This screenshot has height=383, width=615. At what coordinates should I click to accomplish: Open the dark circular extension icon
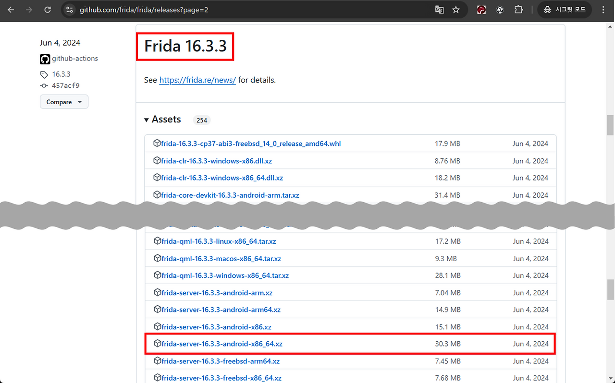tap(500, 10)
